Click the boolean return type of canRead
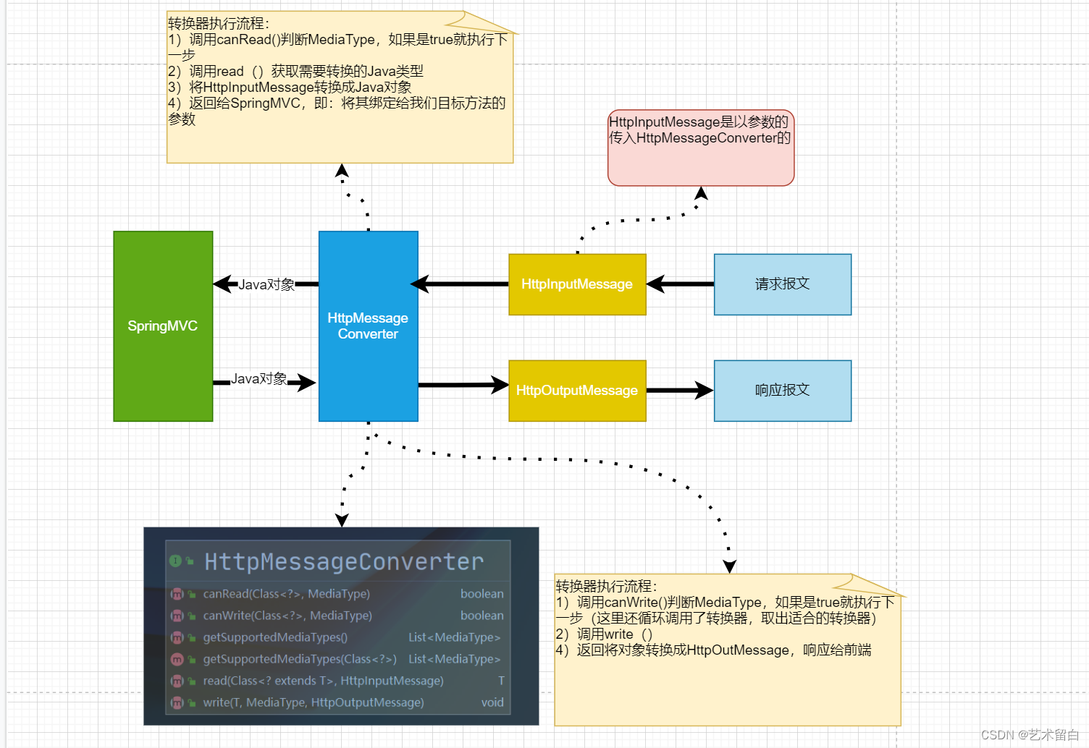Image resolution: width=1089 pixels, height=748 pixels. (482, 594)
